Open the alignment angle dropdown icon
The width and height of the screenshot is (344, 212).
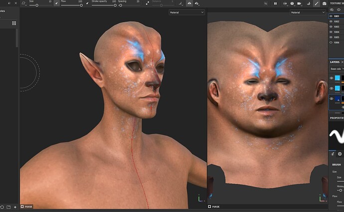coord(180,3)
